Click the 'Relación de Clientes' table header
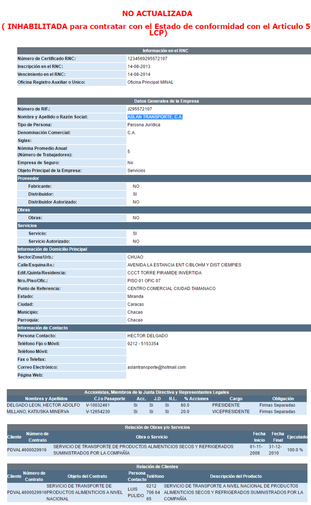 157,467
